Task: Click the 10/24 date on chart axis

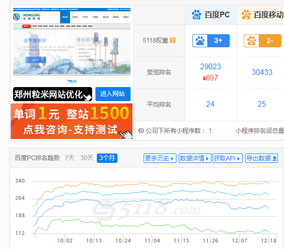Action: click(x=123, y=241)
